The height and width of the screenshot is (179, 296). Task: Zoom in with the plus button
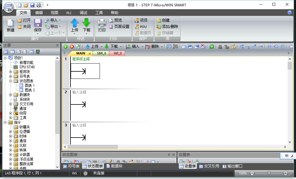(286, 173)
